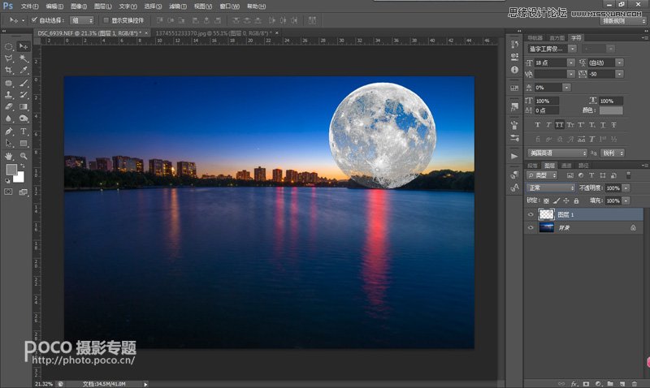This screenshot has height=388, width=650.
Task: Open the 正常 blend mode dropdown
Action: coord(551,188)
